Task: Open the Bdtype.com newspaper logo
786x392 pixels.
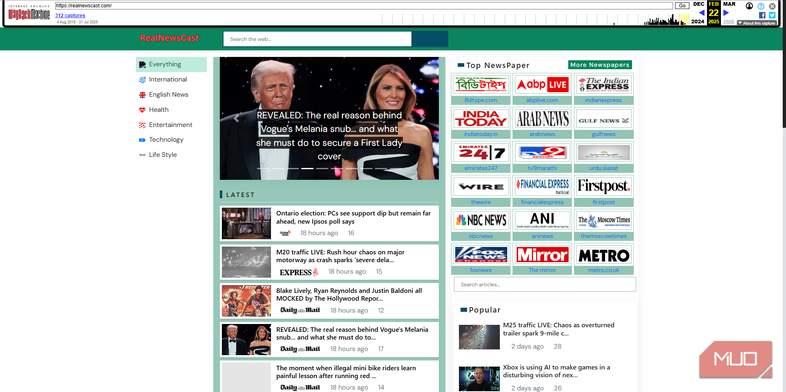Action: 481,85
